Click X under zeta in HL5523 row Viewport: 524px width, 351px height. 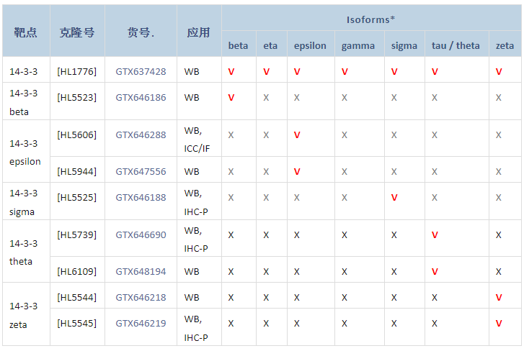499,98
